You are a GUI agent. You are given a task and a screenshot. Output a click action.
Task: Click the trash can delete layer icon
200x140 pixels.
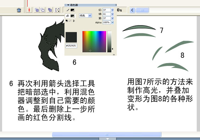click(19, 10)
